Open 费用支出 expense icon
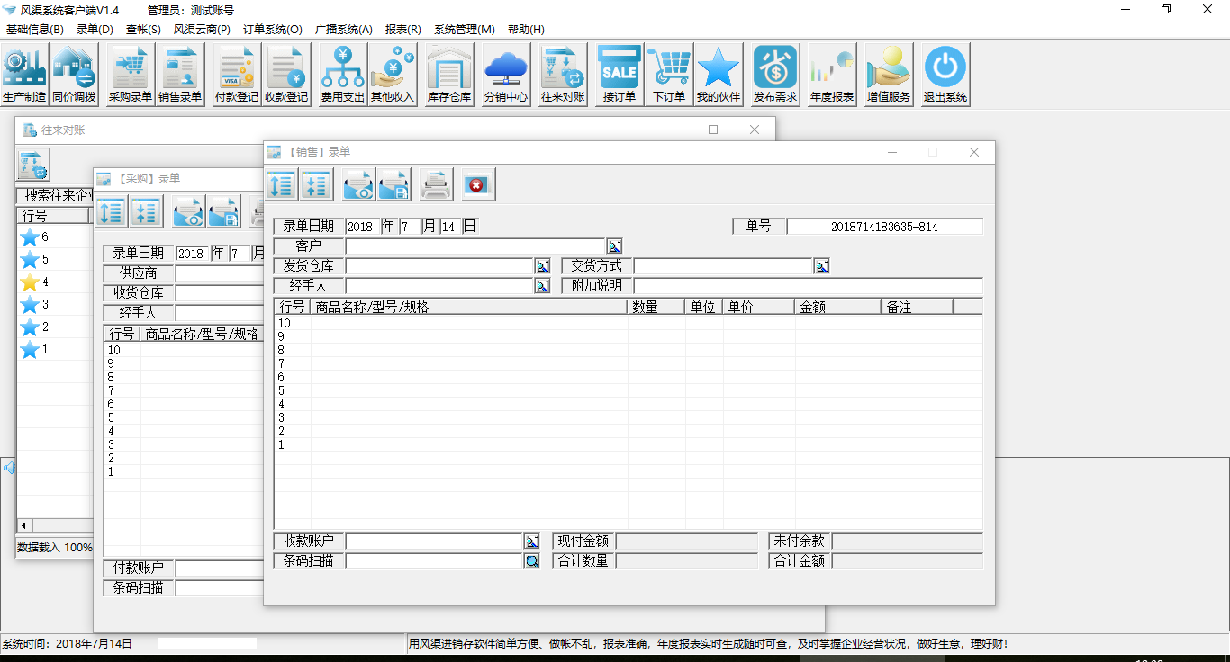This screenshot has height=662, width=1230. coord(343,74)
